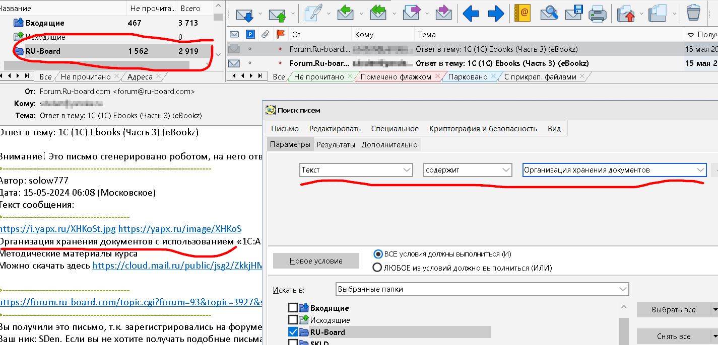Screen dimensions: 718x345
Task: Open new message dropdown arrow next to quill
Action: (329, 14)
